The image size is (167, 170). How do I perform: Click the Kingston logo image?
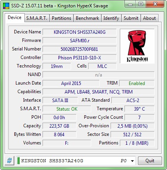click(137, 46)
